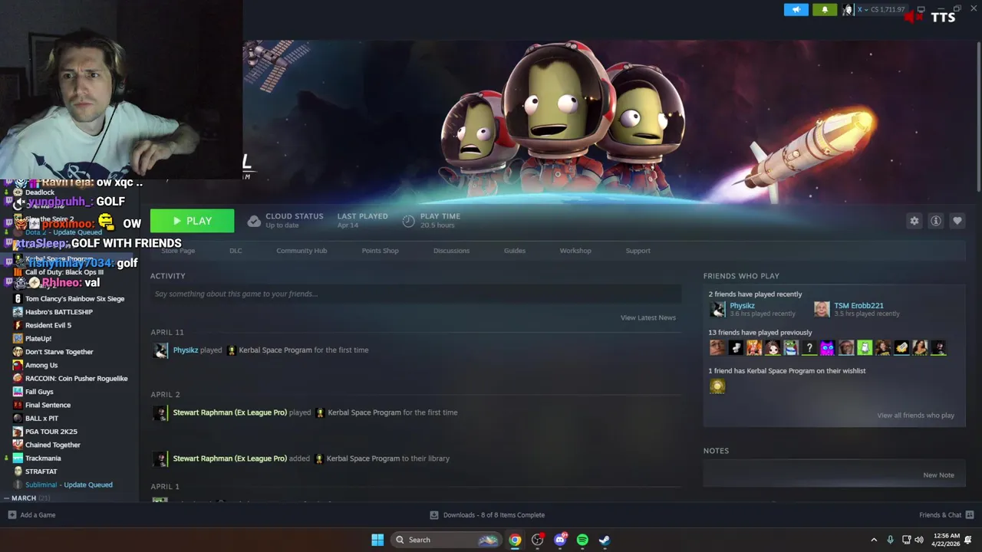The image size is (982, 552).
Task: Select green ghost avatar in previous players
Action: 865,348
